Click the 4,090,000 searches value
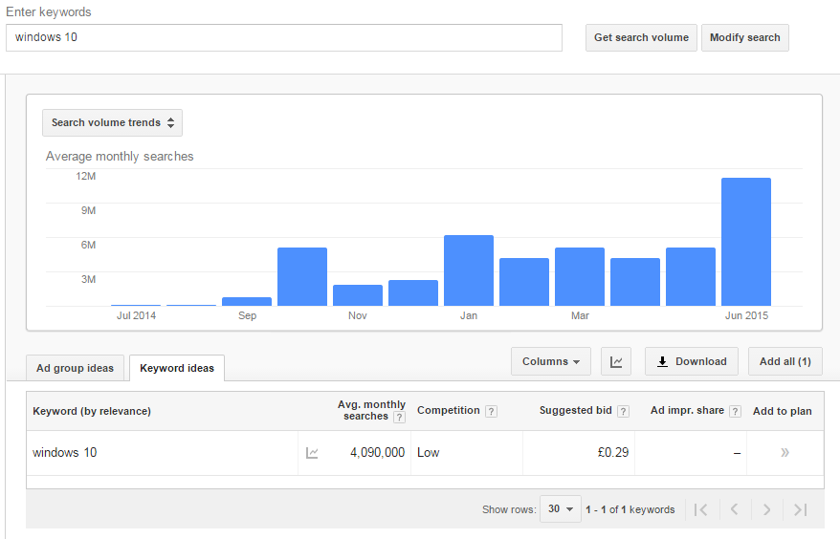The height and width of the screenshot is (539, 840). (378, 453)
